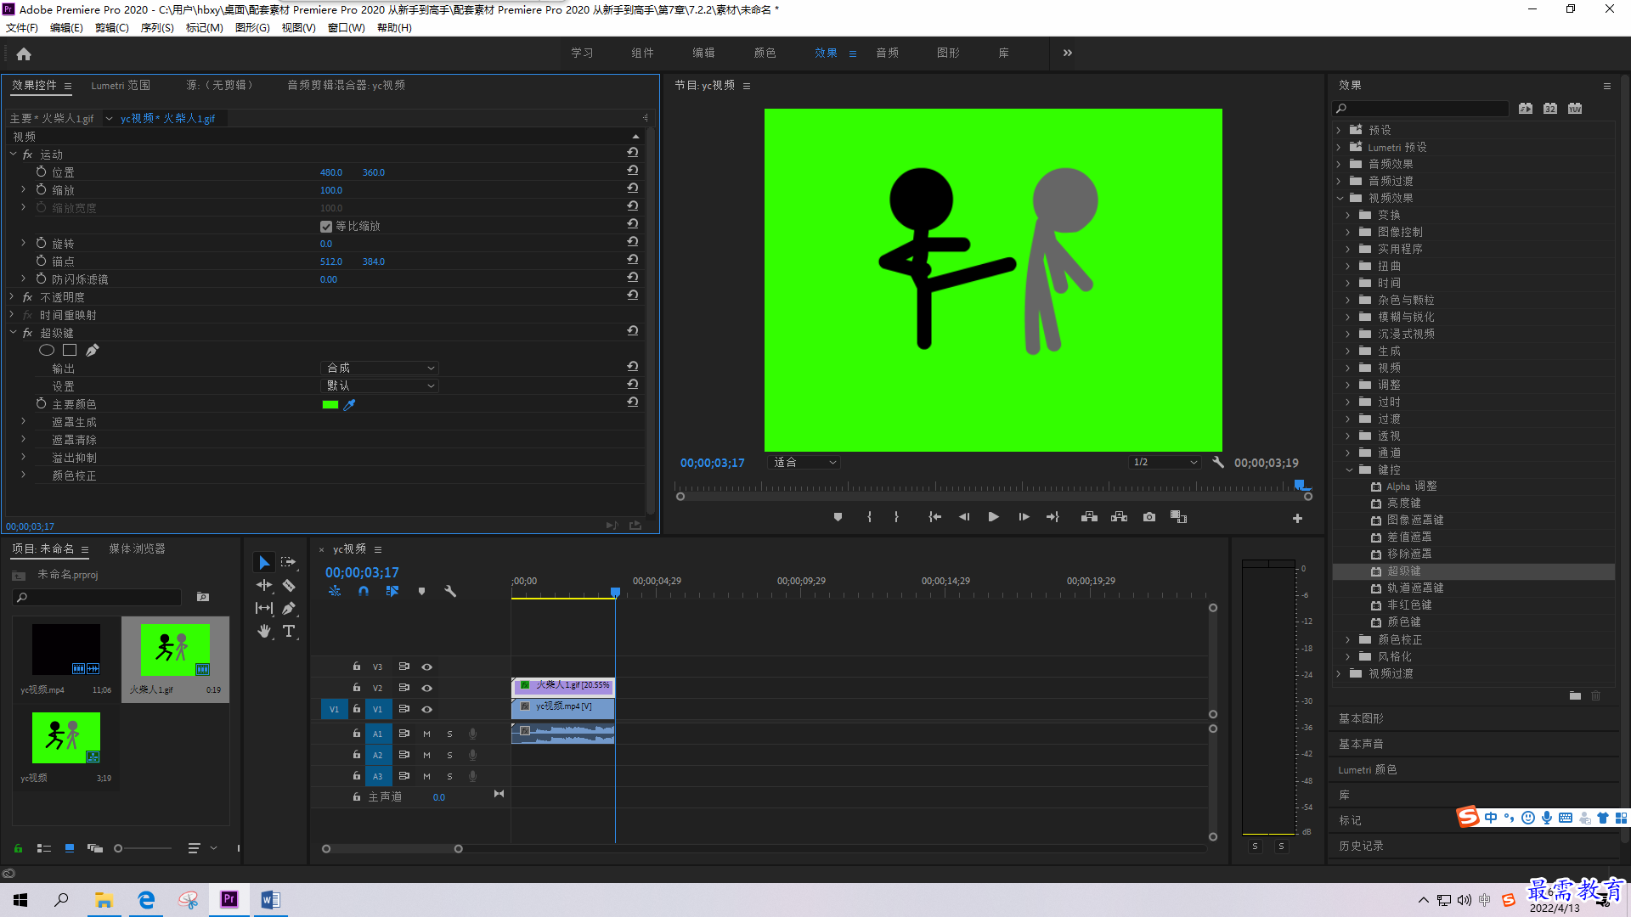This screenshot has width=1631, height=917.
Task: Open the Setting dropdown showing default
Action: [x=380, y=385]
